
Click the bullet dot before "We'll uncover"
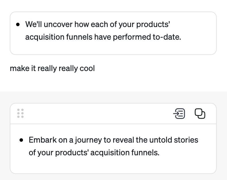pyautogui.click(x=18, y=24)
